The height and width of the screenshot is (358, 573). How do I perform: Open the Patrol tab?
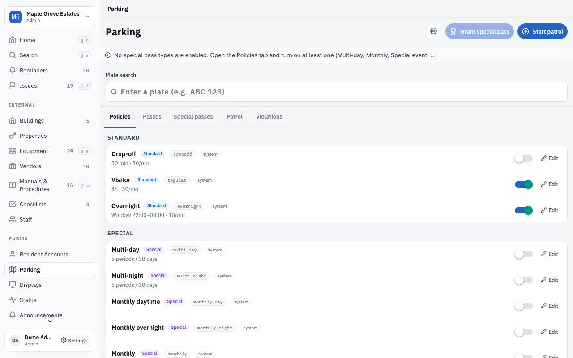pos(235,116)
